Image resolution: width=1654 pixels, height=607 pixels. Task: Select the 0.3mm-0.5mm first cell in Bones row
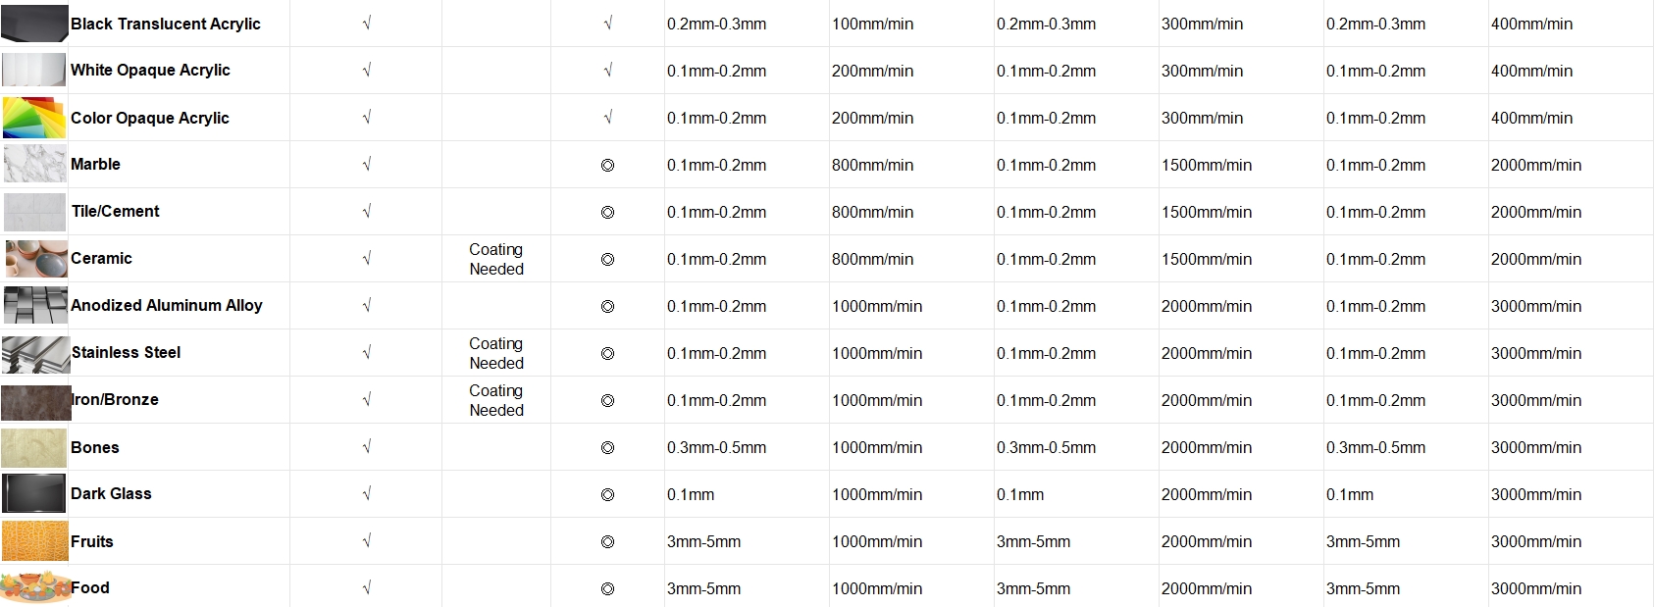tap(717, 447)
